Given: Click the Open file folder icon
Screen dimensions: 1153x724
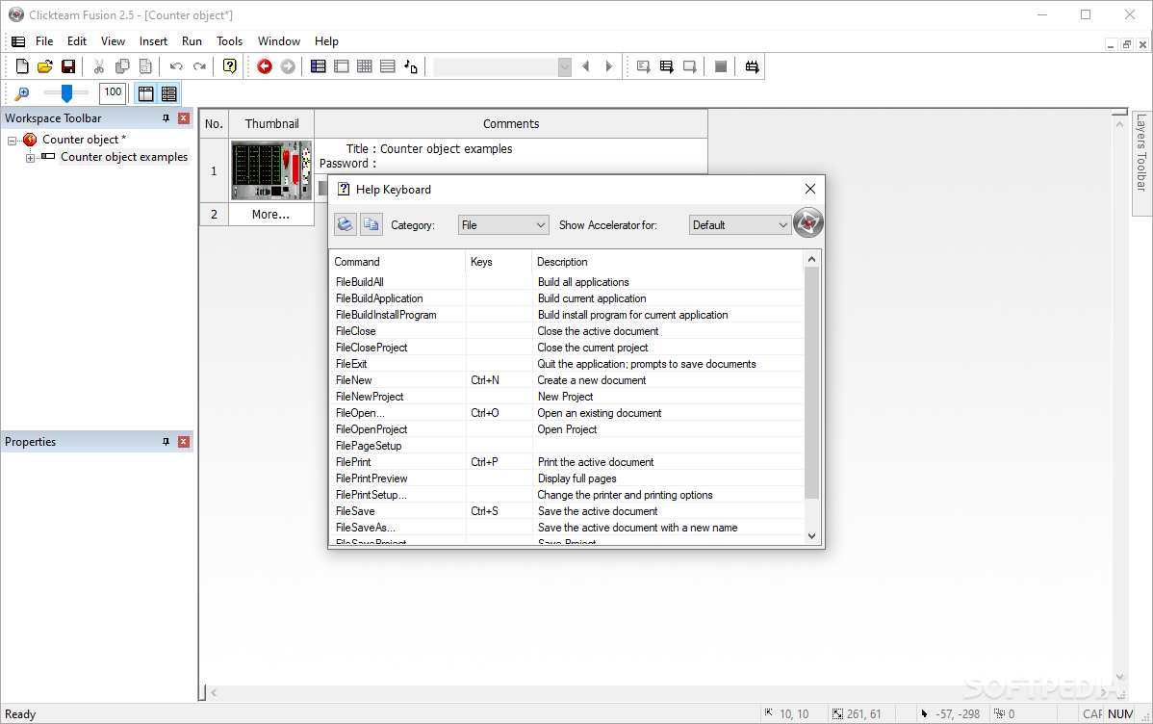Looking at the screenshot, I should click(x=45, y=67).
